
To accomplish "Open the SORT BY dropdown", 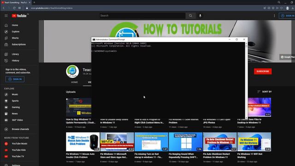I will (x=264, y=92).
